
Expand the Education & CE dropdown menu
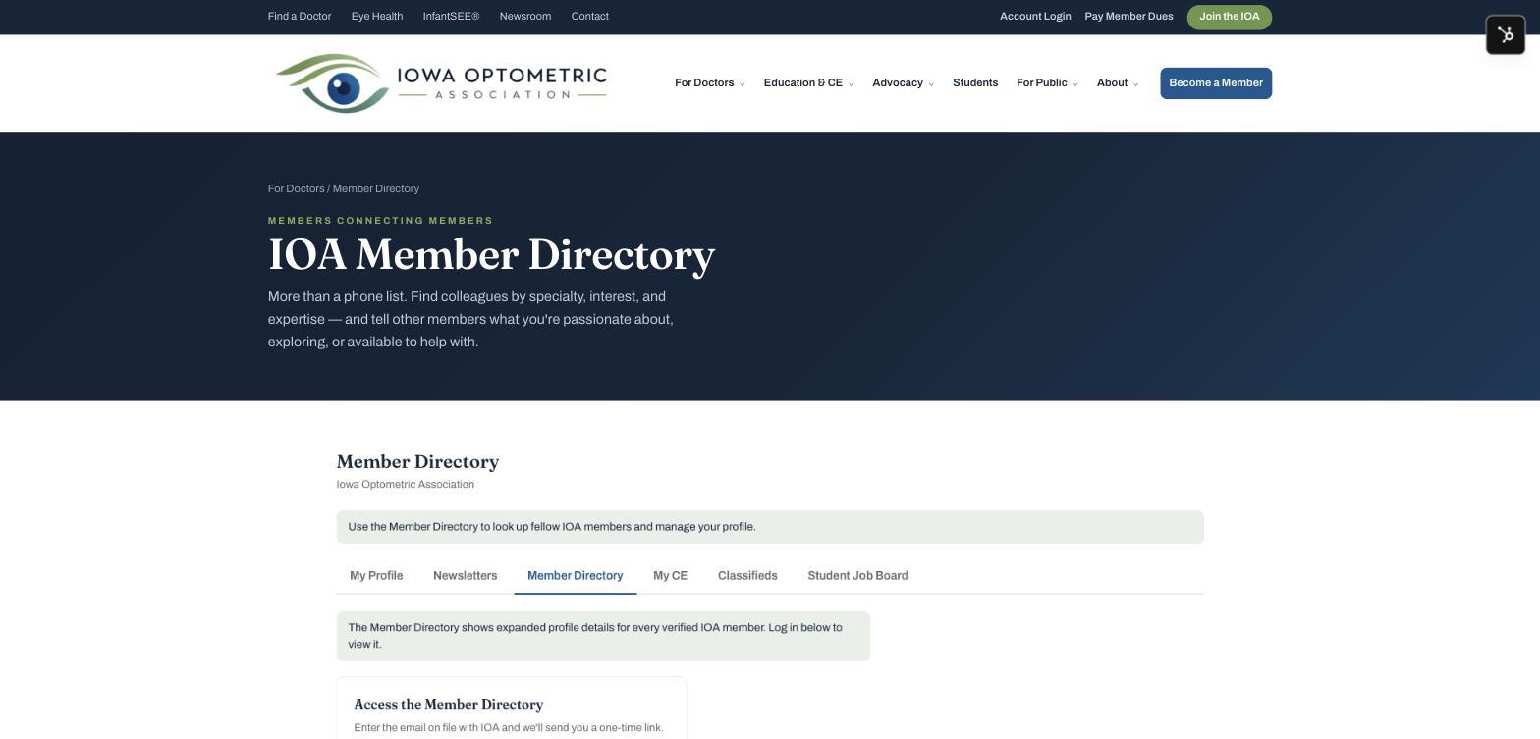[x=808, y=83]
